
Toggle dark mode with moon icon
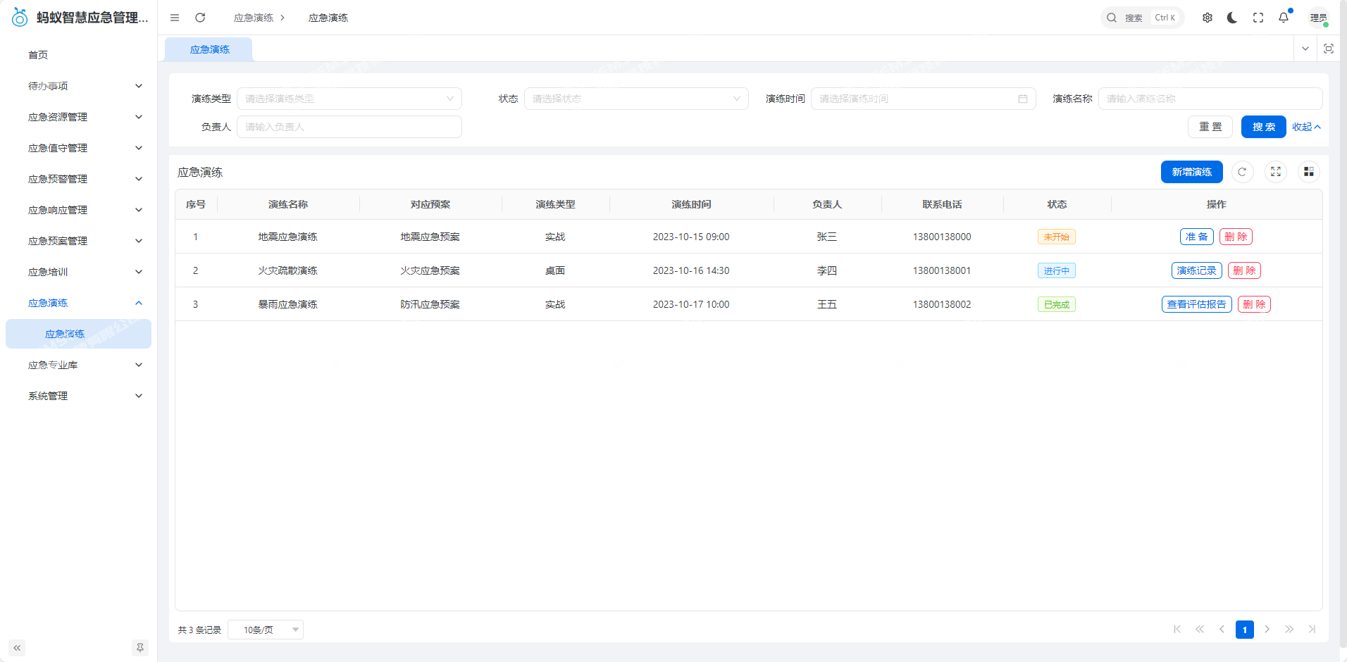(x=1232, y=18)
